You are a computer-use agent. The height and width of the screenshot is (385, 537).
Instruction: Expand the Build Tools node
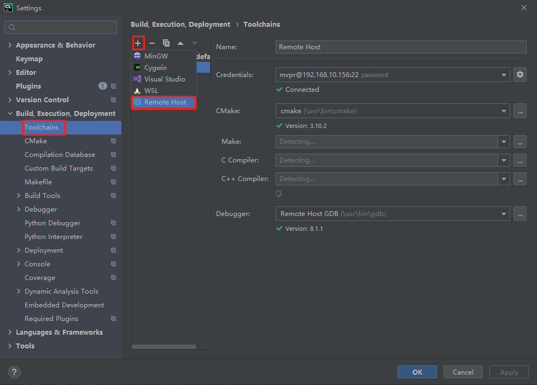point(19,196)
